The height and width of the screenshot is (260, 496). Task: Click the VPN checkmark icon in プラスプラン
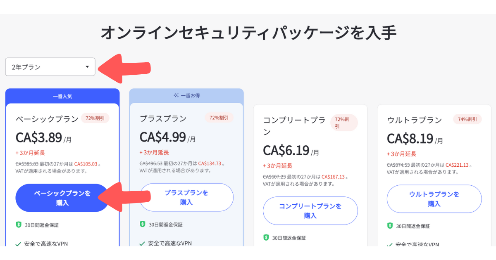coord(142,243)
